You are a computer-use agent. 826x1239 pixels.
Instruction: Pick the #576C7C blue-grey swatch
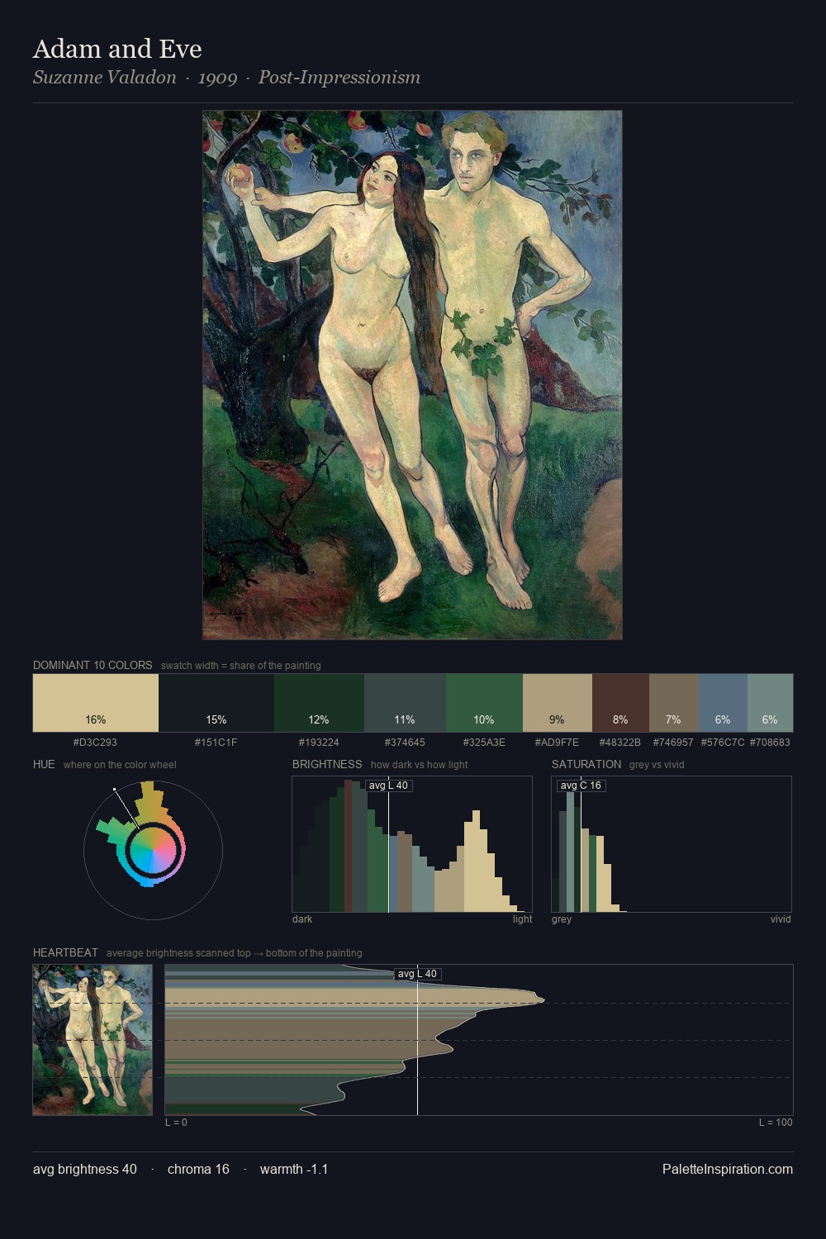tap(723, 703)
